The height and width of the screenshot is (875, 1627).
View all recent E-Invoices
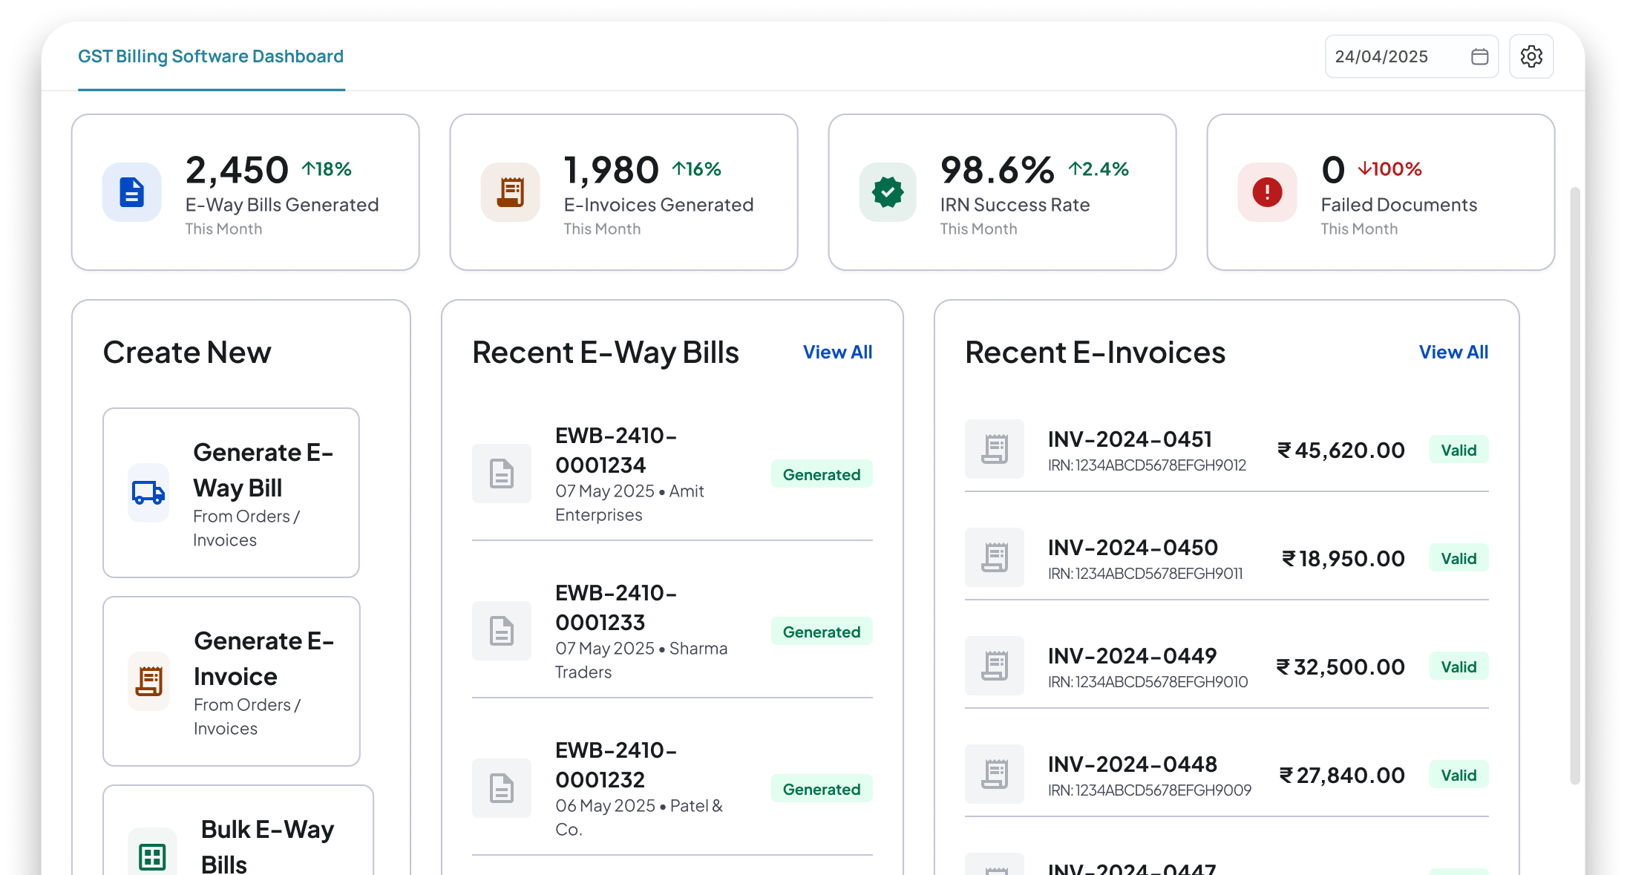(1453, 352)
